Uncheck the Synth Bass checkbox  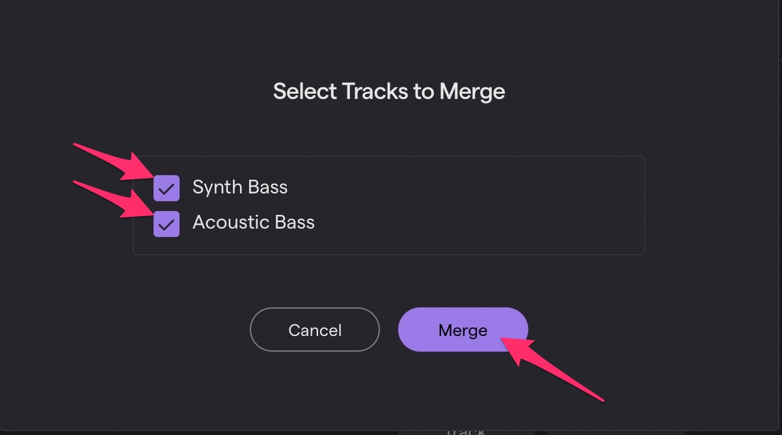167,188
